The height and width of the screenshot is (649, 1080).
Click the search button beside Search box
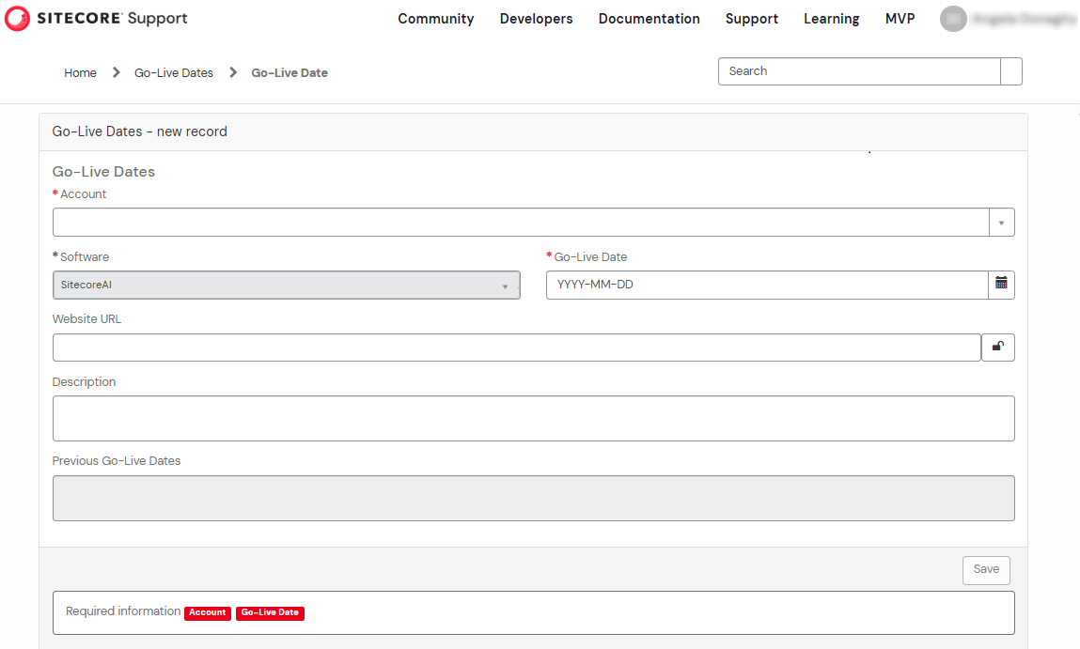coord(1011,71)
